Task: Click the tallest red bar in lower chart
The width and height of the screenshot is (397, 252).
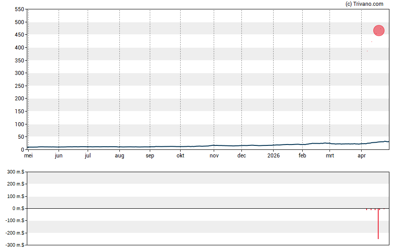Action: (x=378, y=223)
